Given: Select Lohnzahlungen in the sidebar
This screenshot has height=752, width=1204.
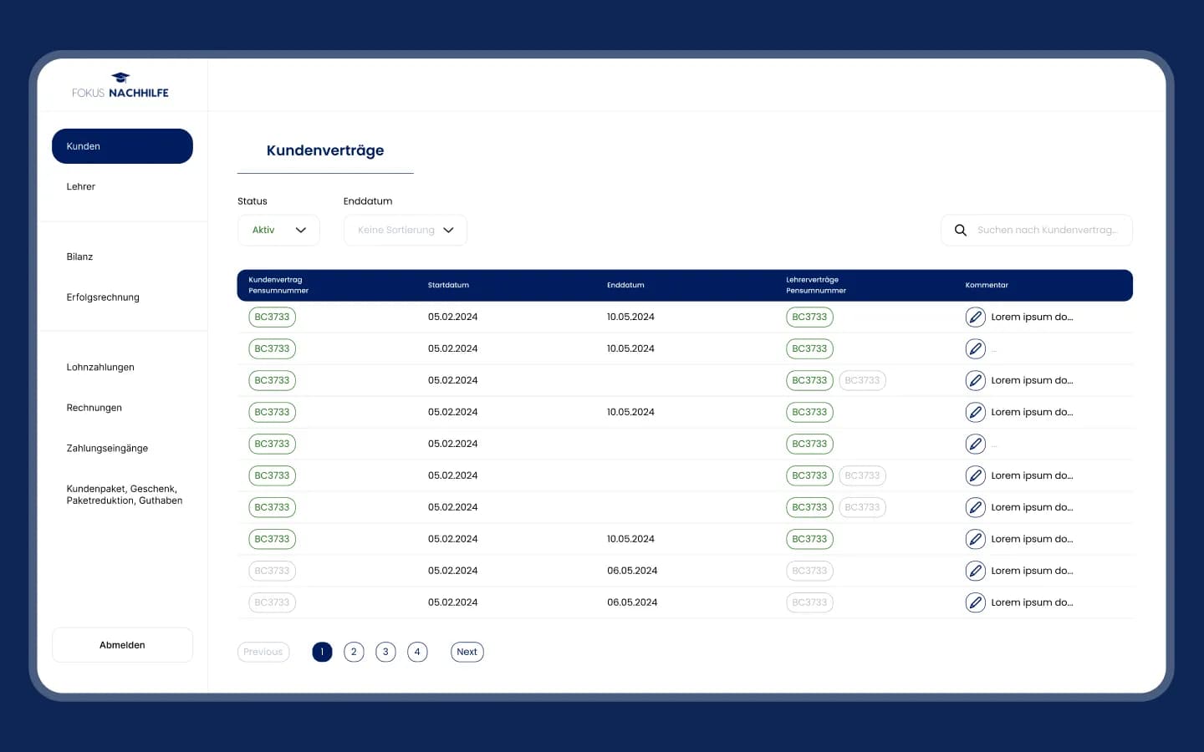Looking at the screenshot, I should pos(100,368).
